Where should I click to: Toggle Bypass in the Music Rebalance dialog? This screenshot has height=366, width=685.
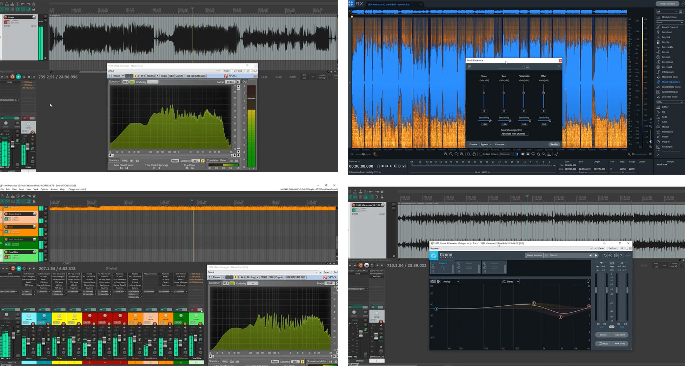coord(484,144)
